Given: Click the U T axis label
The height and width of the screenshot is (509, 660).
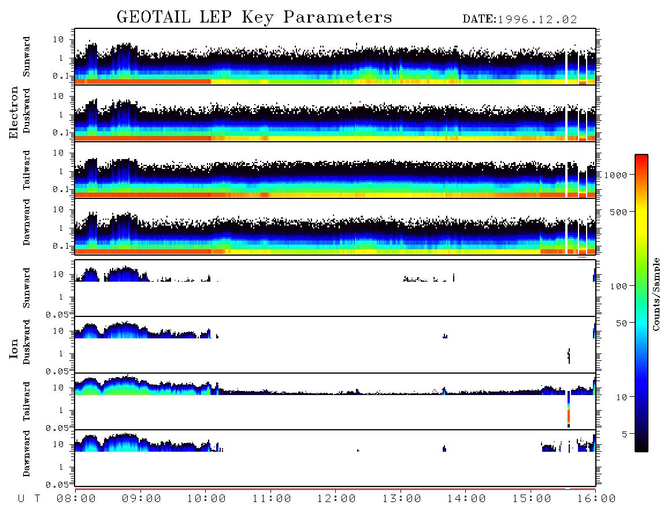Looking at the screenshot, I should tap(29, 499).
